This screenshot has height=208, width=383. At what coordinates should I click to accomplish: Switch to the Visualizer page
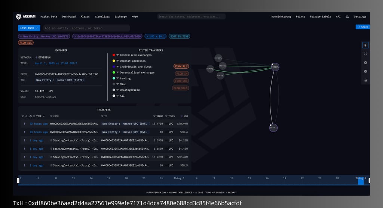point(102,16)
